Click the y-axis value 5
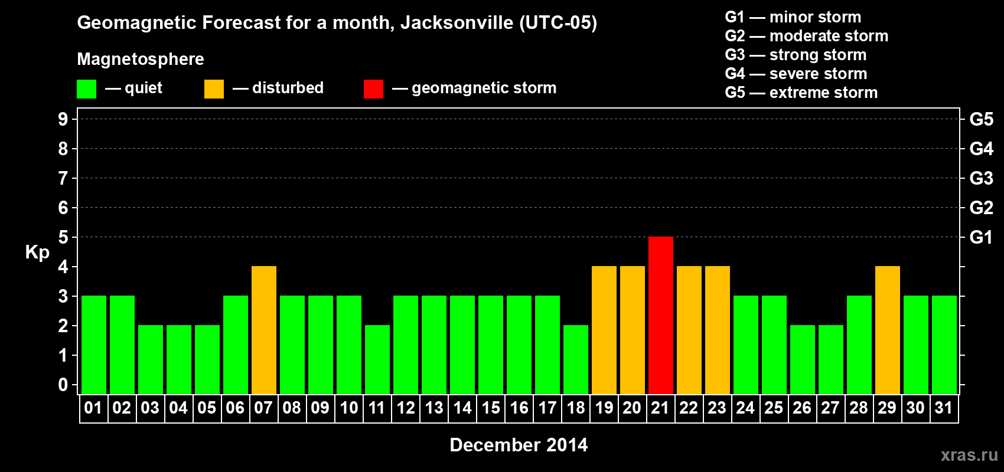This screenshot has width=1004, height=472. [63, 237]
